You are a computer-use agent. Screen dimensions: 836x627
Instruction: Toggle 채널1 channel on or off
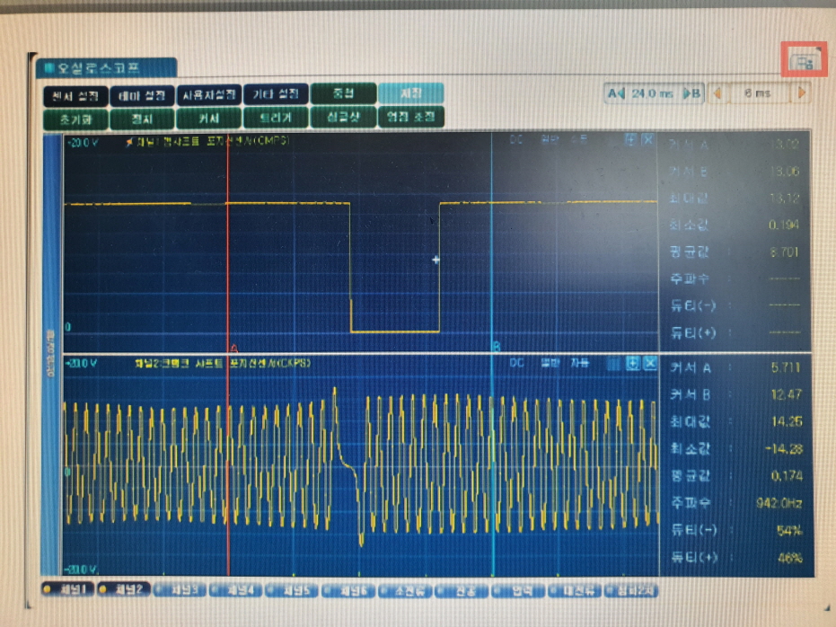[x=68, y=589]
